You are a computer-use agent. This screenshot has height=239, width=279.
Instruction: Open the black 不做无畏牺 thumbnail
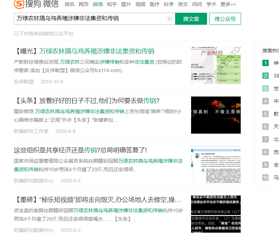(216, 115)
